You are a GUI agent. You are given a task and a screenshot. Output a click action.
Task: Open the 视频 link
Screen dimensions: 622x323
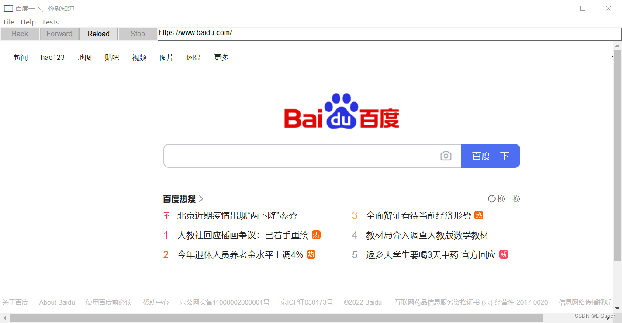139,57
